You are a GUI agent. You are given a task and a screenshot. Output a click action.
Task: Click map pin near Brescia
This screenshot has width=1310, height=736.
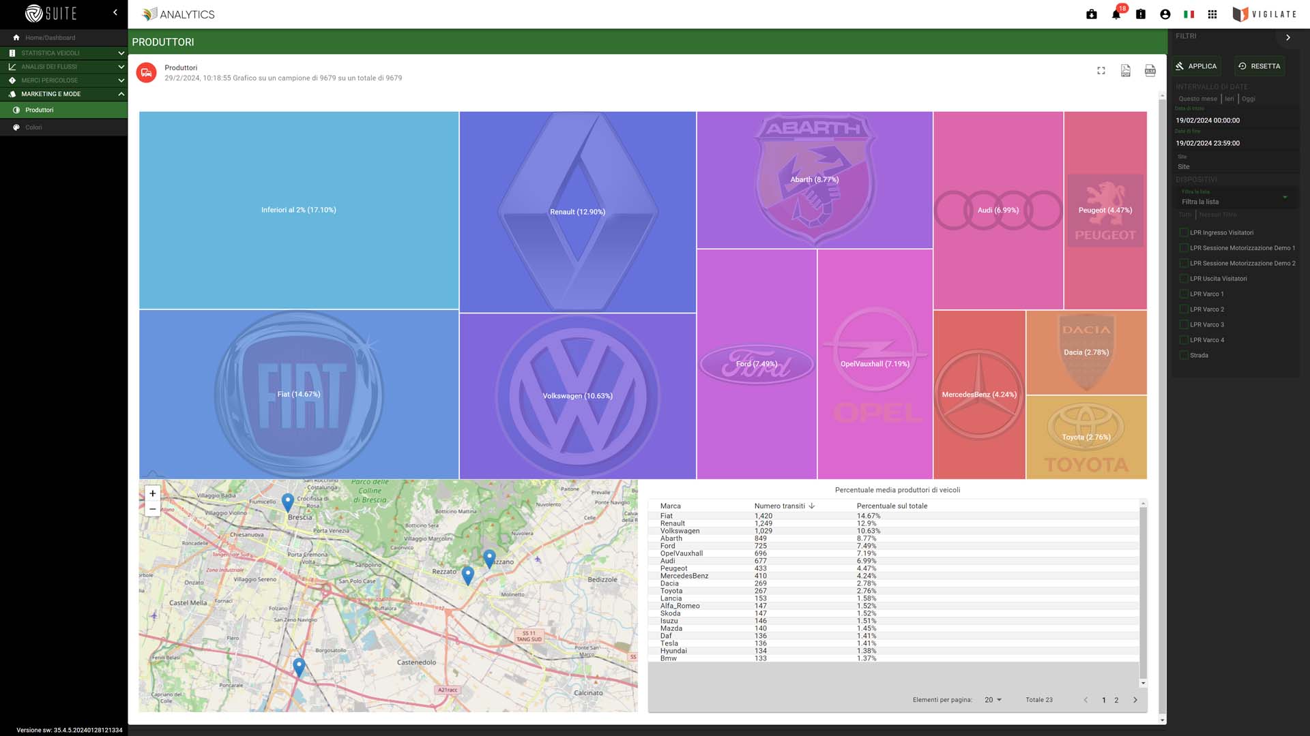[x=288, y=502]
